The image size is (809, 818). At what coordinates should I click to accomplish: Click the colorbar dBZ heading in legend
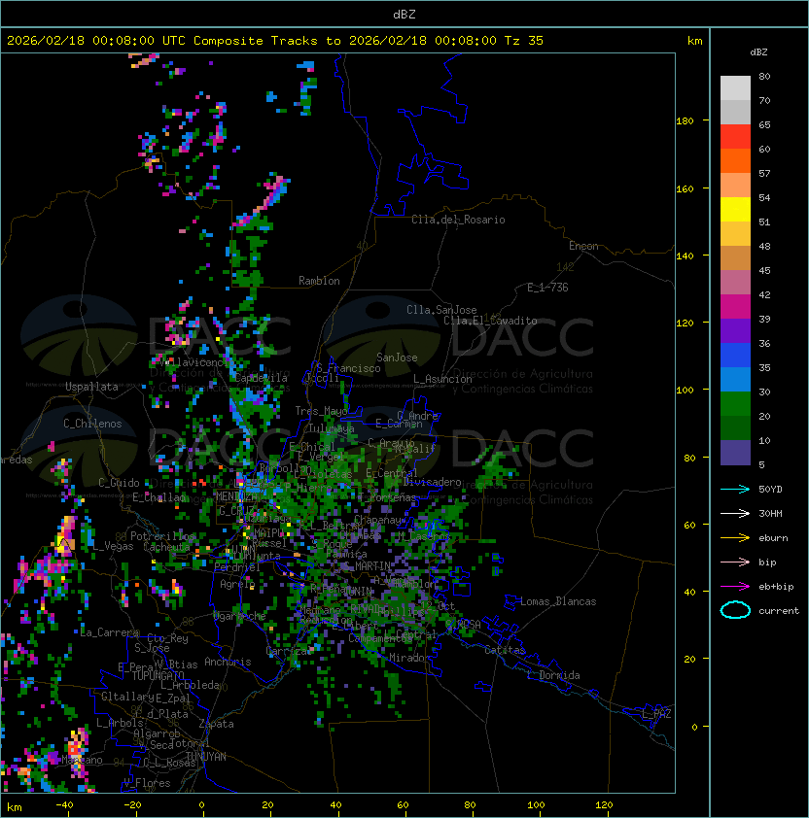click(758, 52)
